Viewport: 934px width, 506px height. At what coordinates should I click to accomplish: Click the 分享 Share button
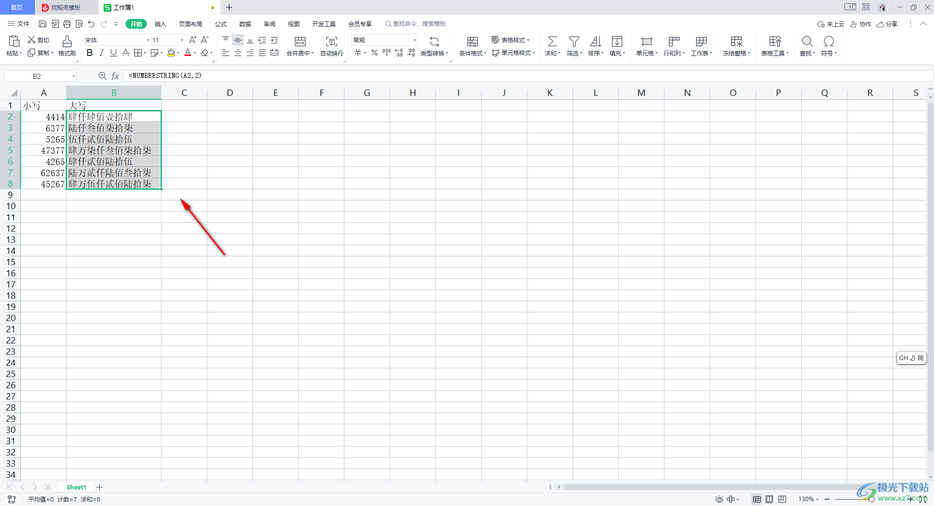[887, 24]
